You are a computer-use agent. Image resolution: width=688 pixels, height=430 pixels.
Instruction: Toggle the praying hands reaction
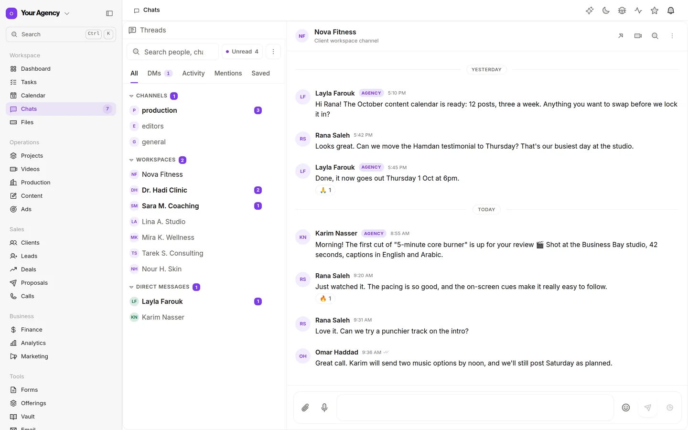pos(325,190)
